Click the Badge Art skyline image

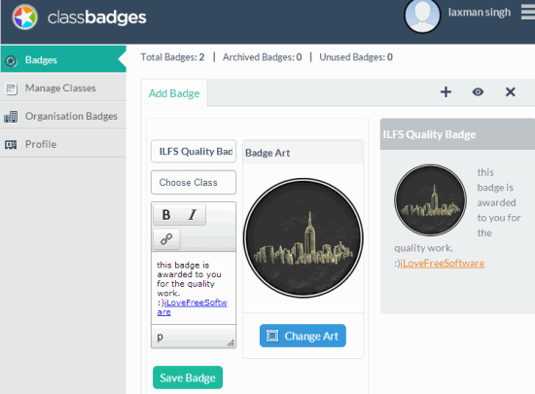pyautogui.click(x=303, y=237)
